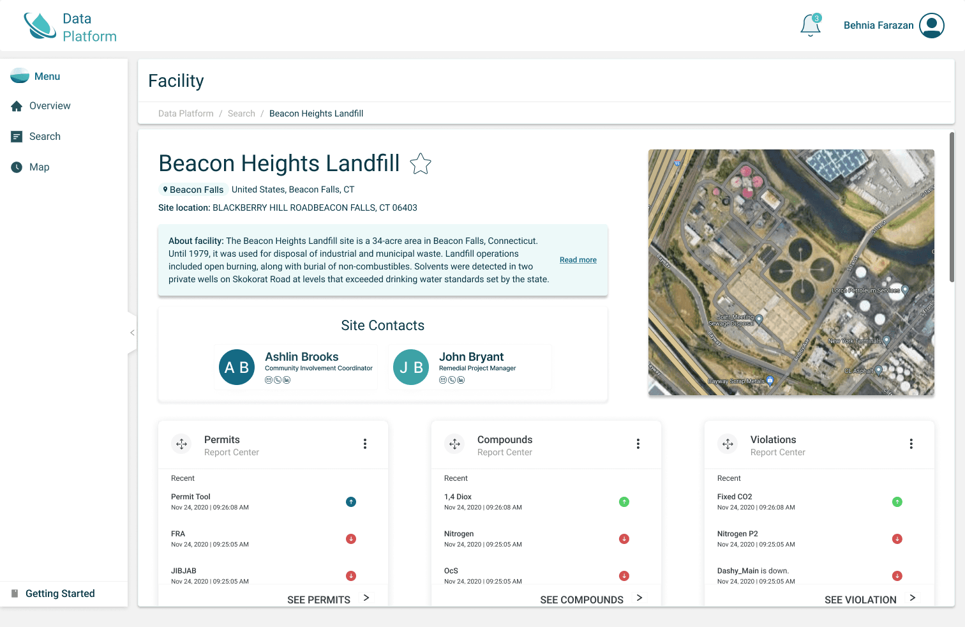This screenshot has height=627, width=965.
Task: Email John Bryant via mail icon
Action: click(x=443, y=380)
